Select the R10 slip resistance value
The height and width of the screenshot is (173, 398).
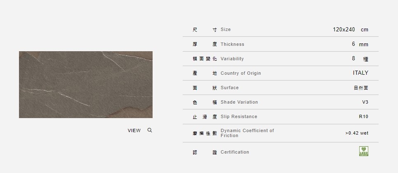click(x=363, y=116)
